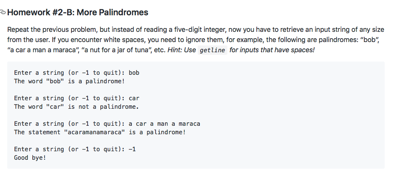The image size is (397, 178).
Task: Click the quoted 'a car a man a maraca' in the paragraph
Action: 43,50
